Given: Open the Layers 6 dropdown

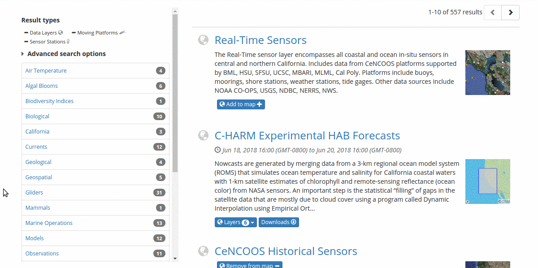Looking at the screenshot, I should 236,222.
